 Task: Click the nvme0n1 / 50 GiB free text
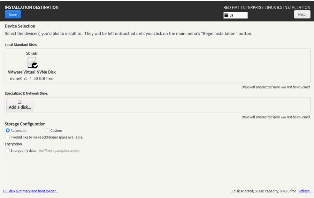[x=32, y=79]
